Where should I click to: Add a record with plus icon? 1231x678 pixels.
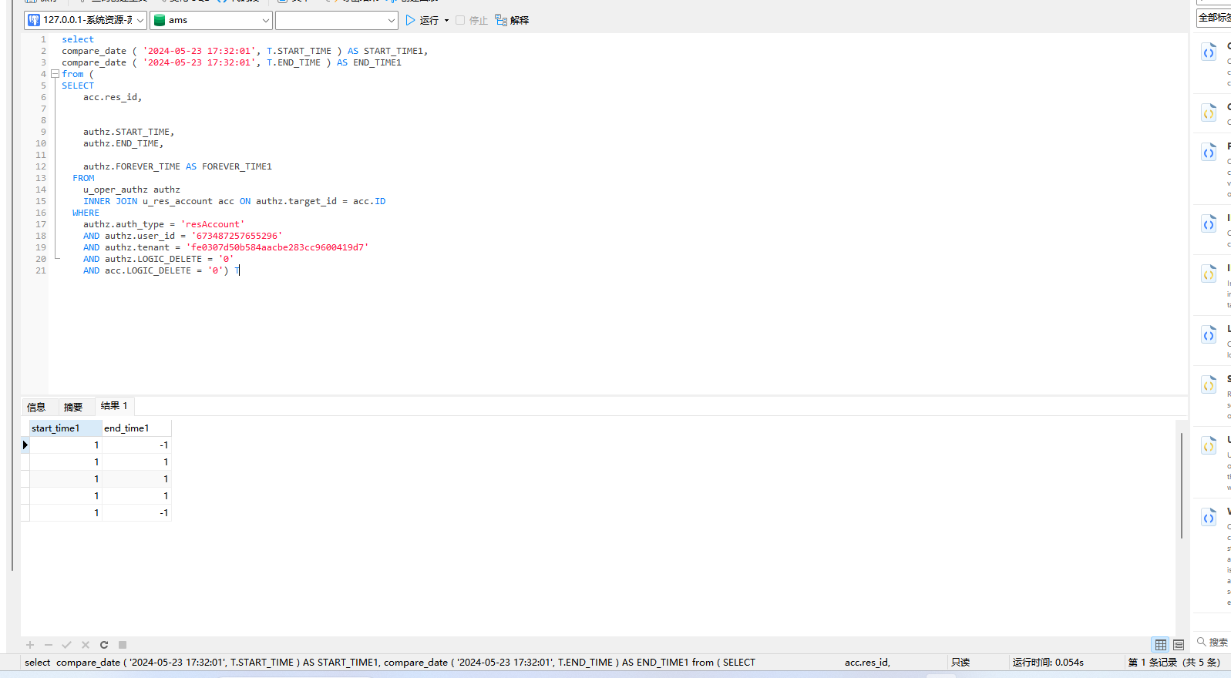coord(30,645)
